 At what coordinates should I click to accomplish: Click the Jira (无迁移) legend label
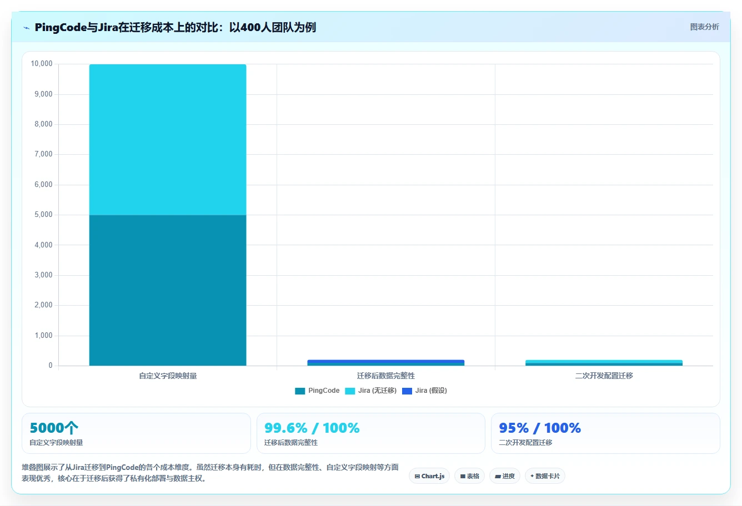(377, 391)
